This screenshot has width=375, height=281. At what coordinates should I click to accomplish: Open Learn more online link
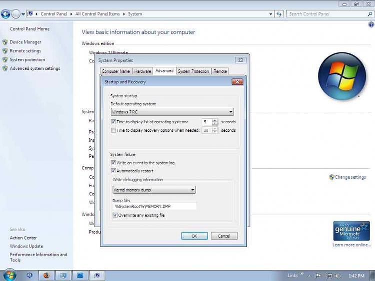tap(351, 245)
